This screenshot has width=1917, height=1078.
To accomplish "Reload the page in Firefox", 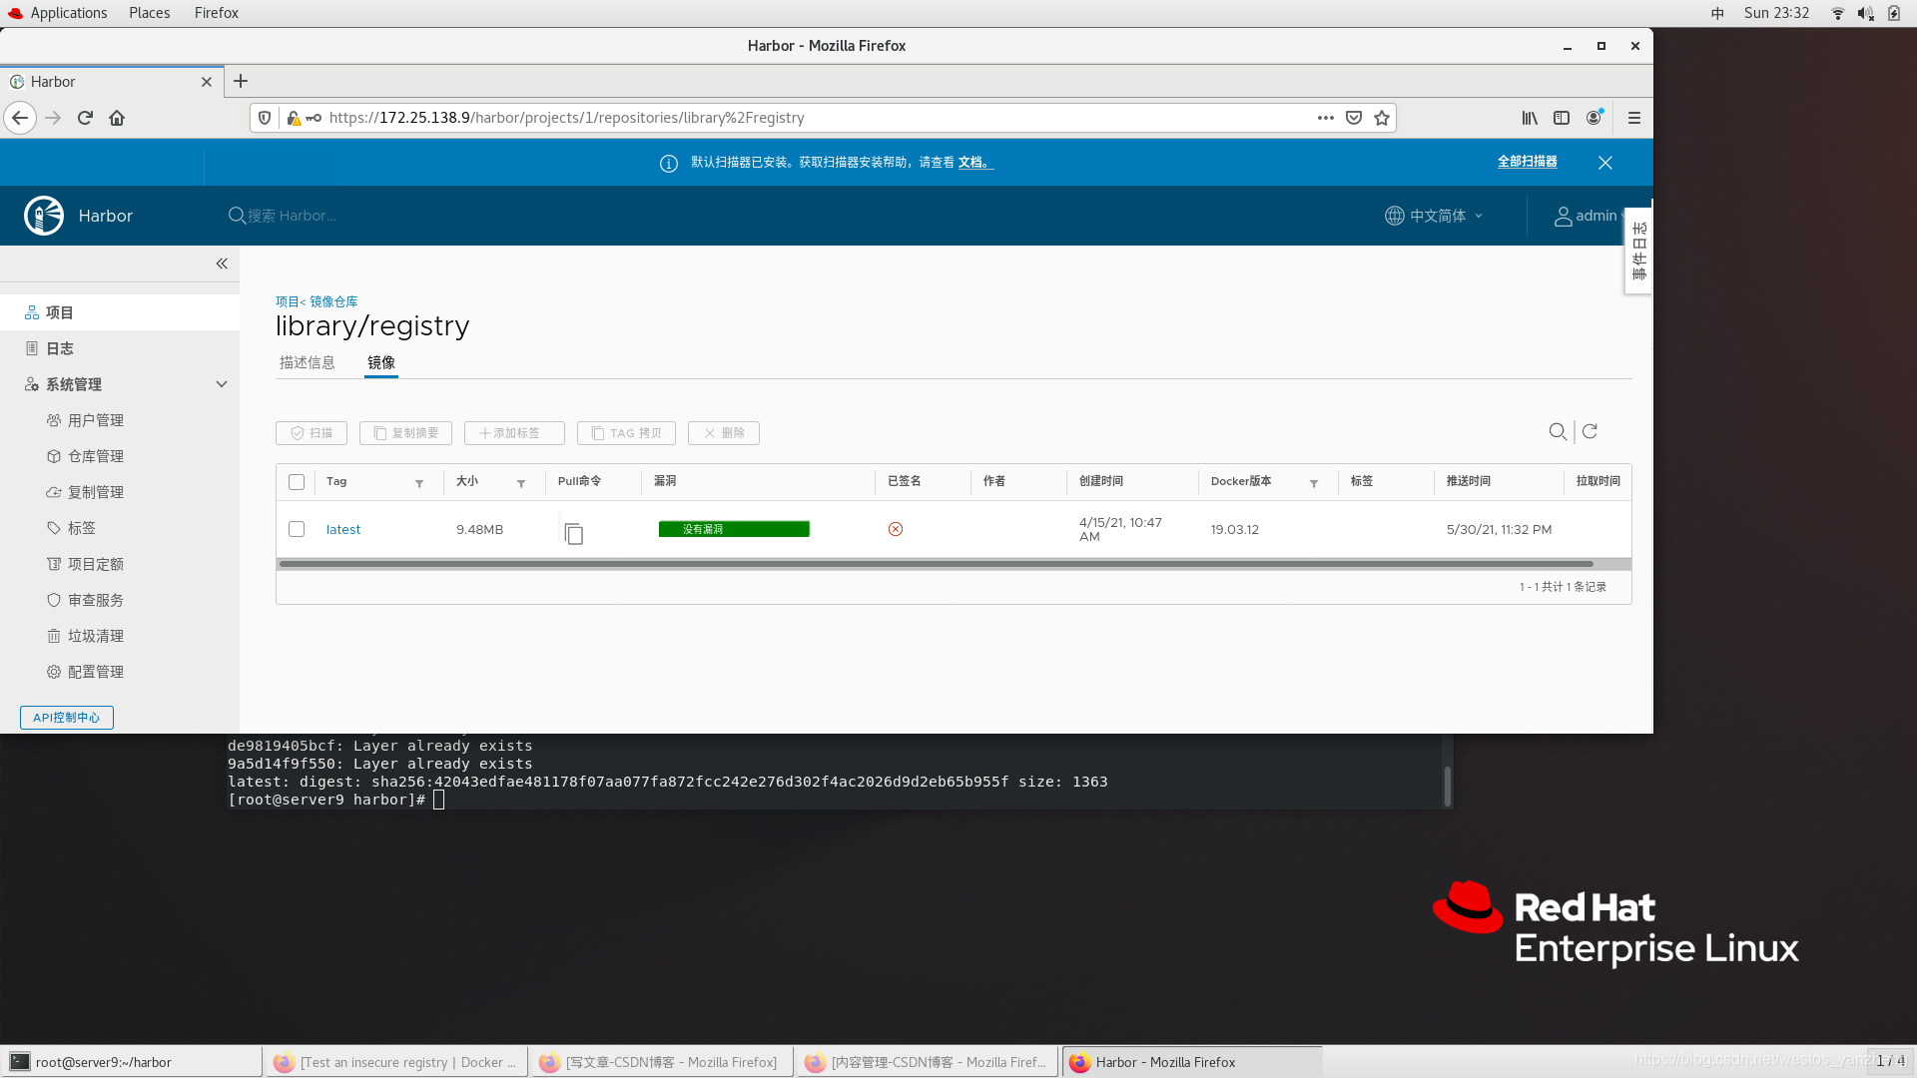I will click(85, 118).
